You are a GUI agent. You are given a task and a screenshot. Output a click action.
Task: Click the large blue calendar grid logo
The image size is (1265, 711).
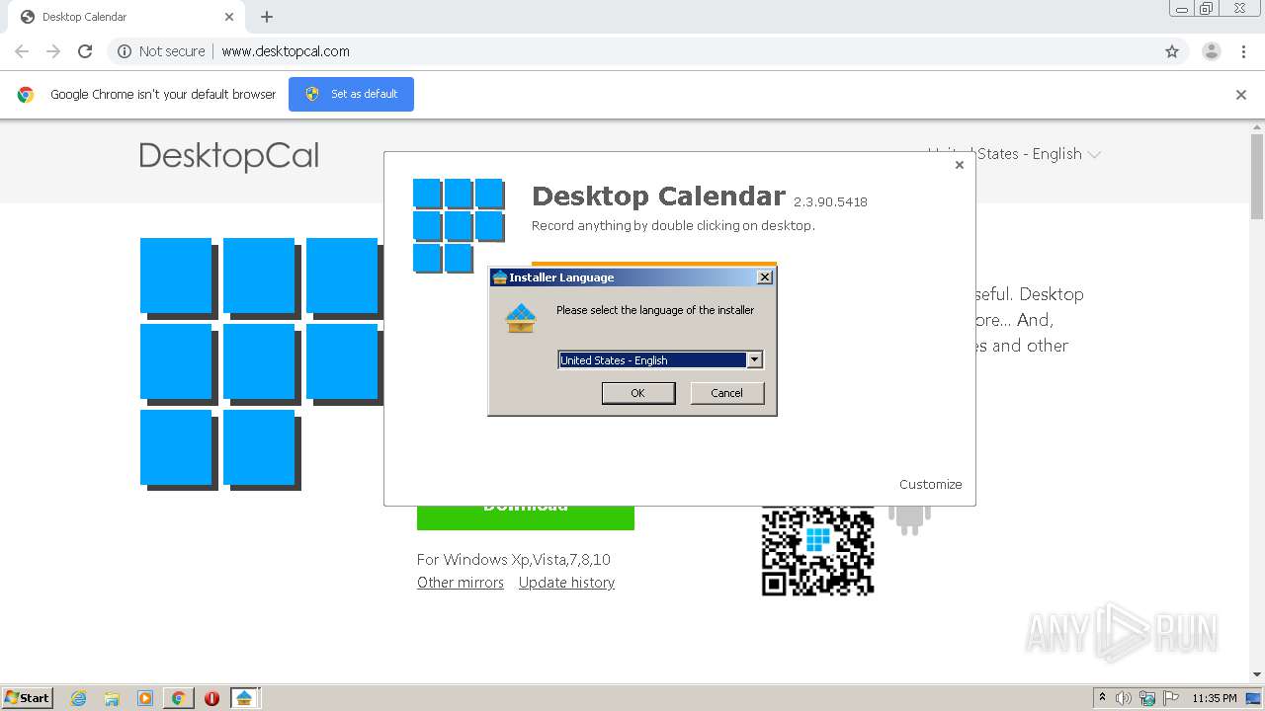pos(261,363)
